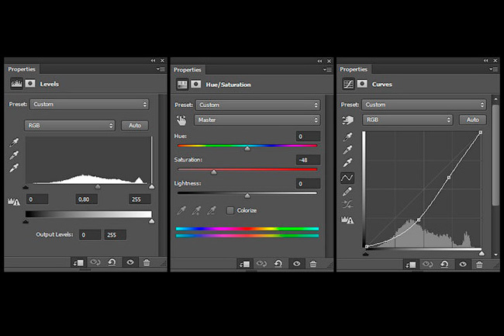Select the Properties tab of Levels panel

22,69
